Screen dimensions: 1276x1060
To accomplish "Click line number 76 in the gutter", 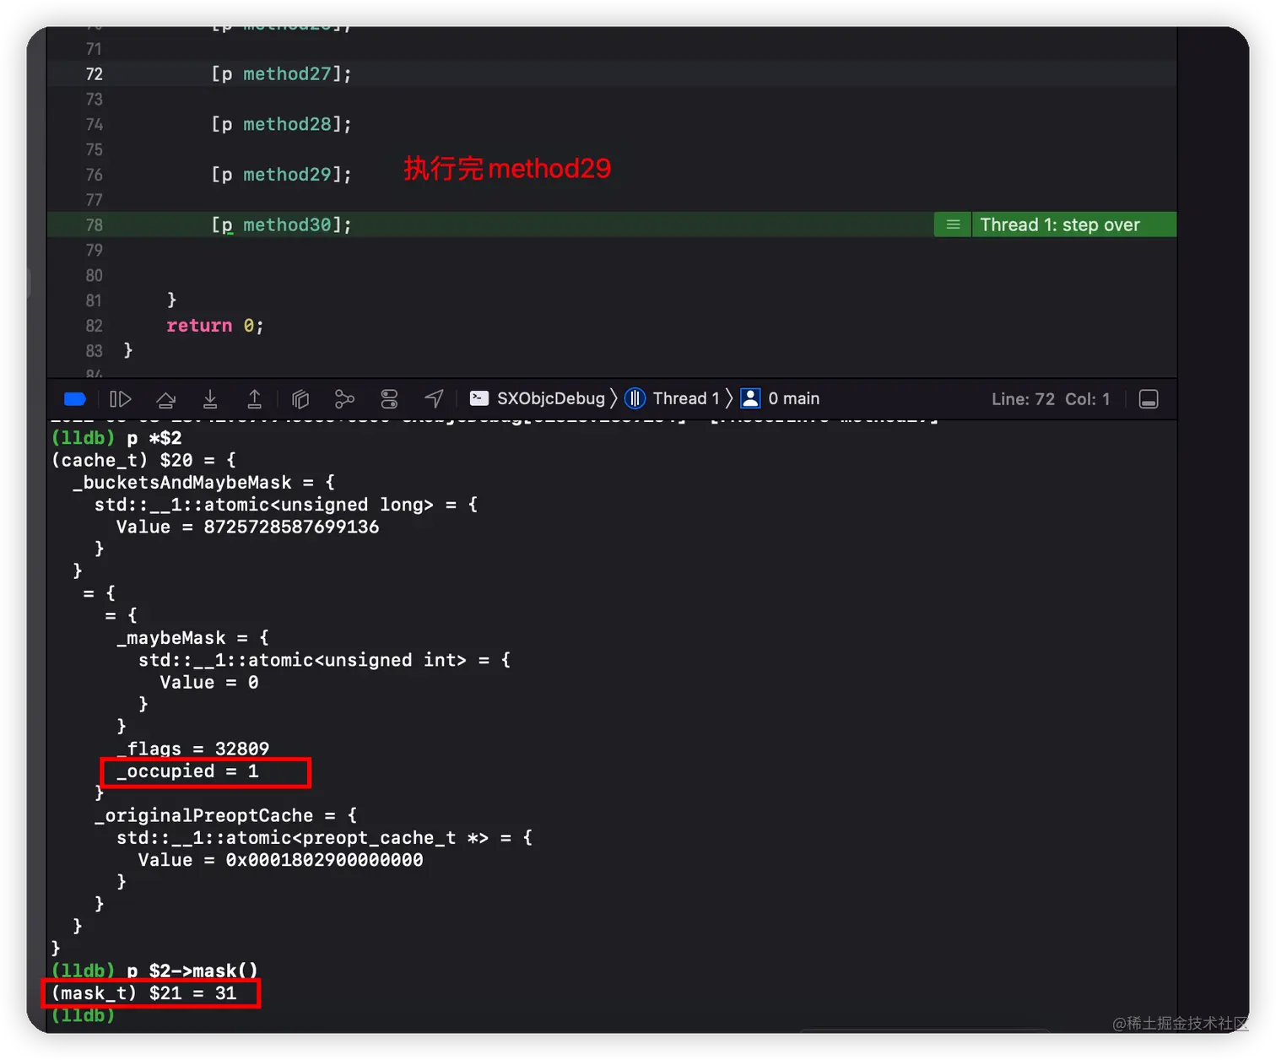I will (x=94, y=175).
